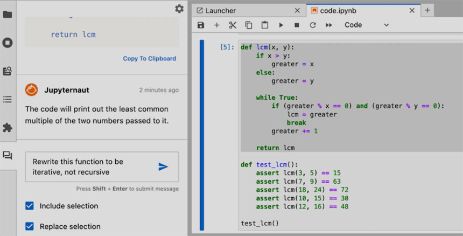Send the chat message
This screenshot has width=463, height=236.
pyautogui.click(x=163, y=167)
